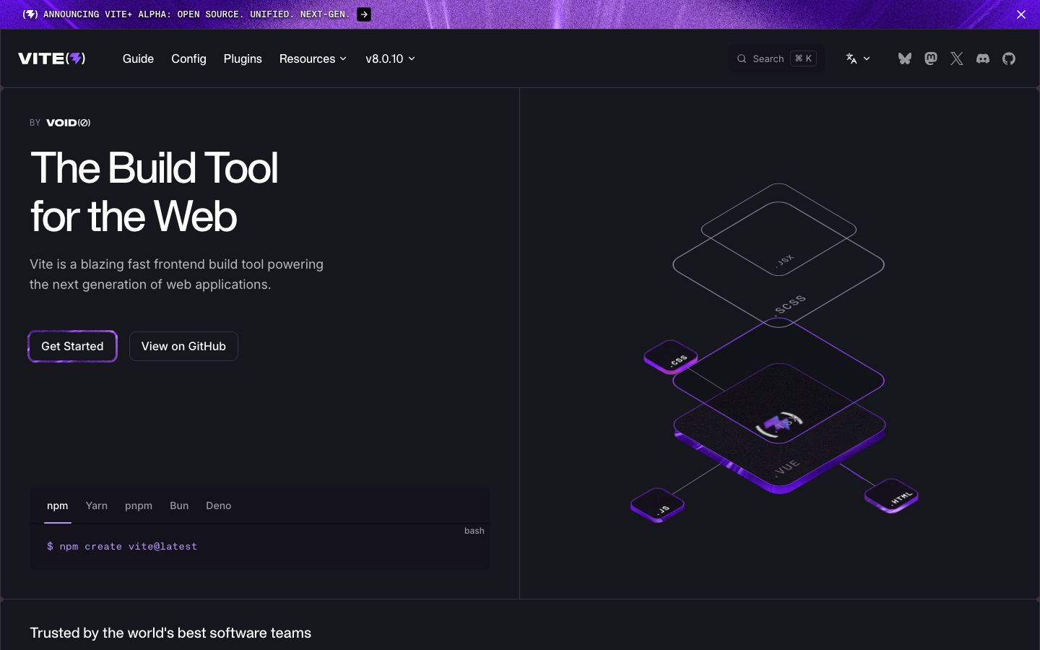Screen dimensions: 1040x650
Task: Click the 'The Build Tool for the Web' heading
Action: [154, 192]
